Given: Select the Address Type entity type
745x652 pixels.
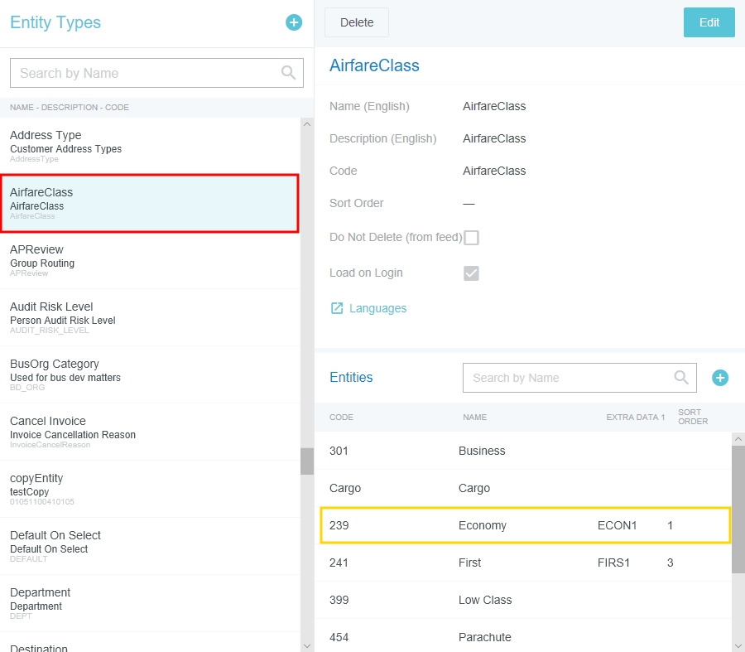Looking at the screenshot, I should (x=149, y=146).
